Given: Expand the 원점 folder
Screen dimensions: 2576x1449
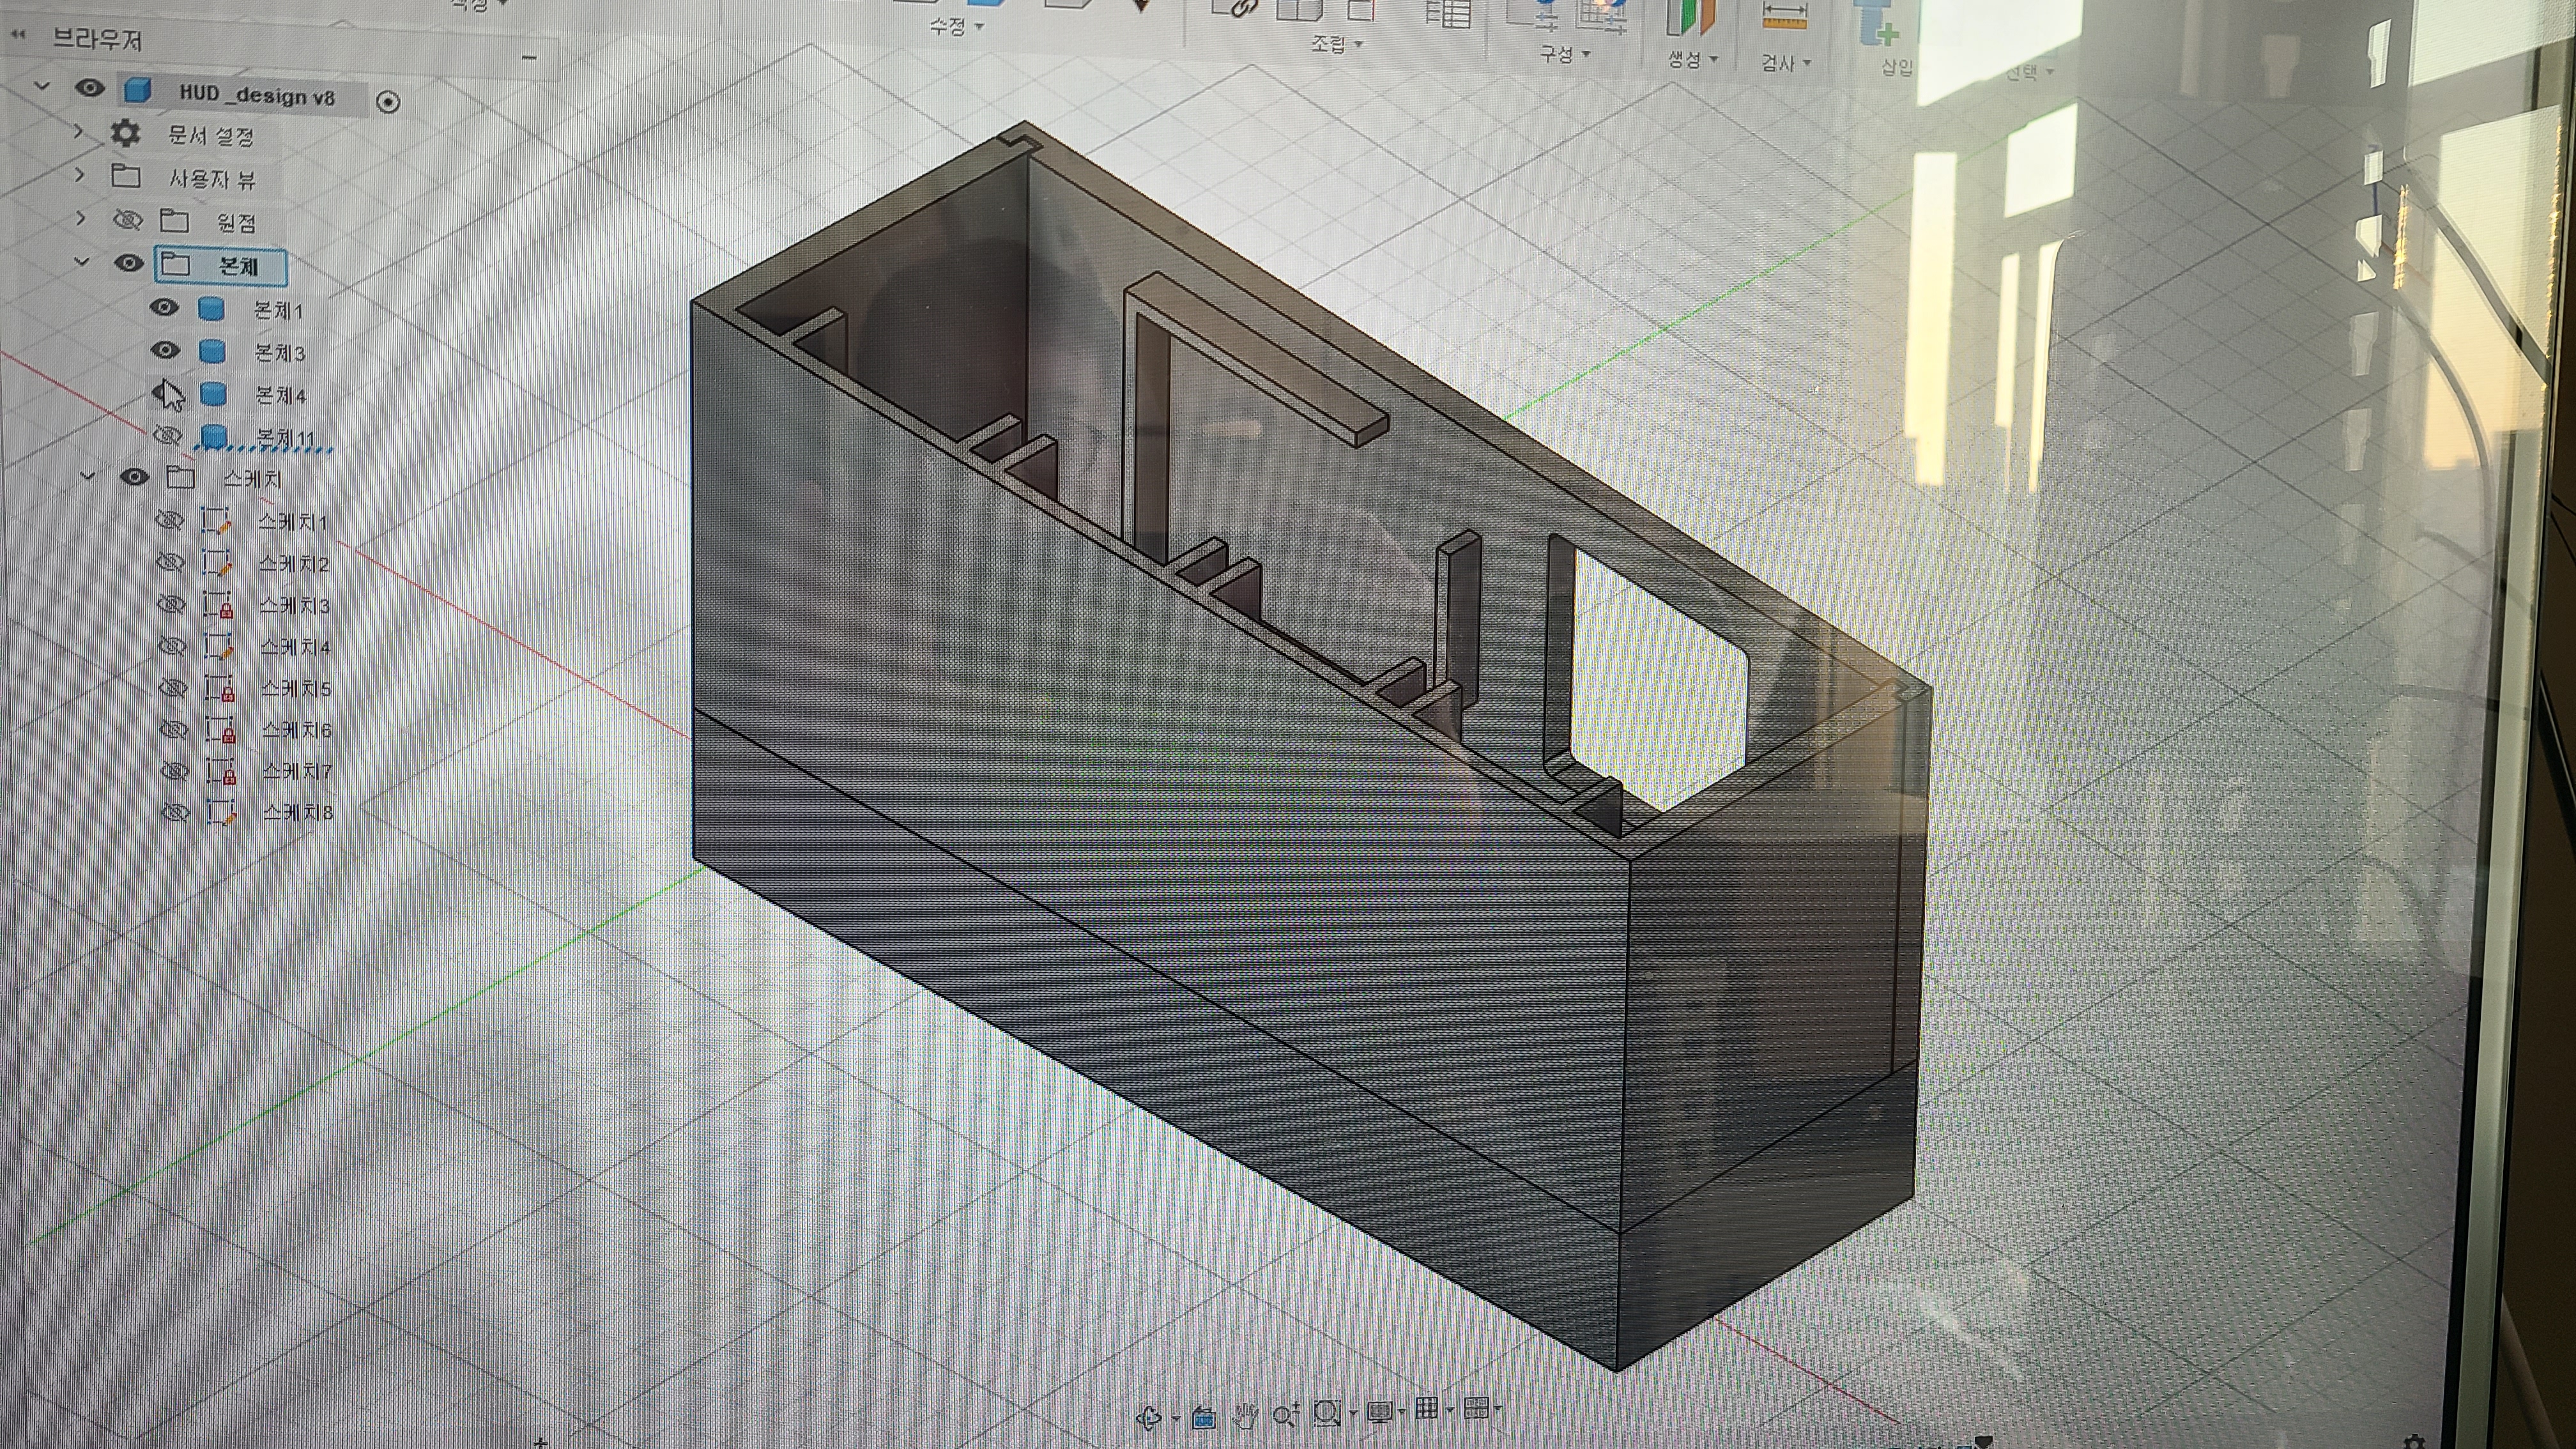Looking at the screenshot, I should (81, 218).
